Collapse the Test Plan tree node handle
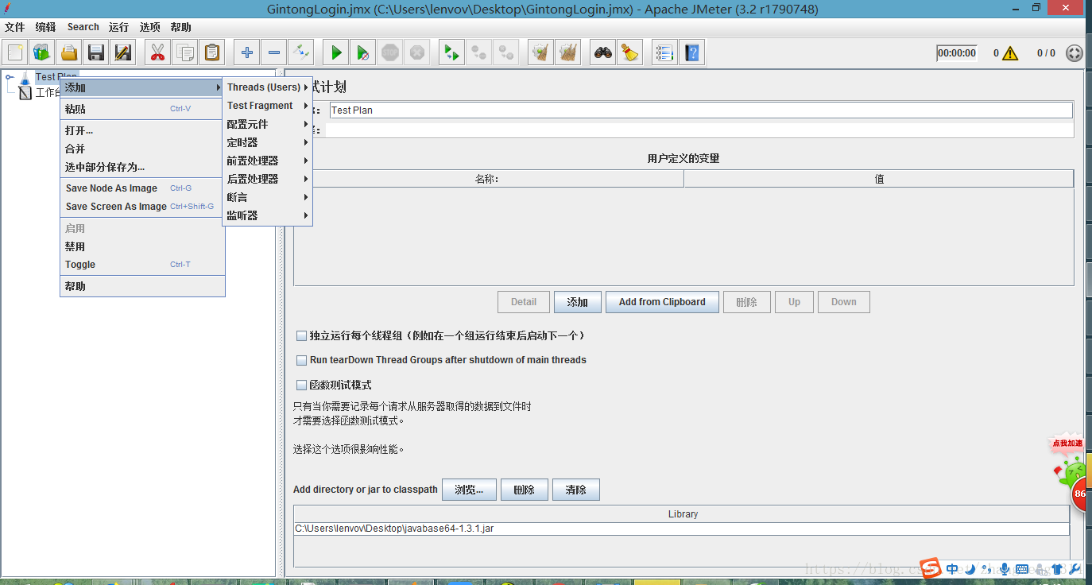Screen dimensions: 1092x585 pos(9,77)
